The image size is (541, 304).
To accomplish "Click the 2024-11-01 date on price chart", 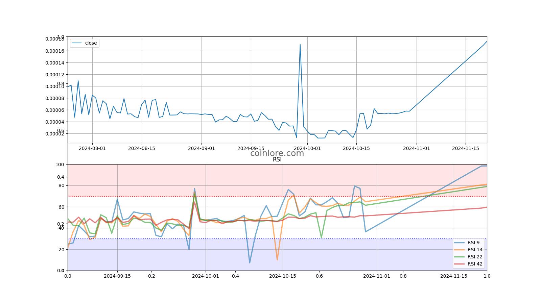I will [x=417, y=148].
